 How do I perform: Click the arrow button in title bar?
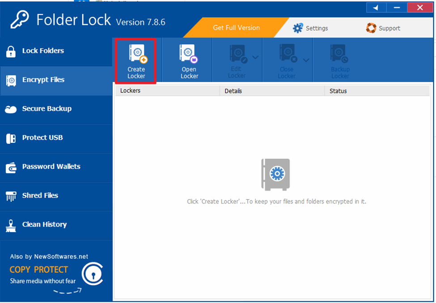376,8
